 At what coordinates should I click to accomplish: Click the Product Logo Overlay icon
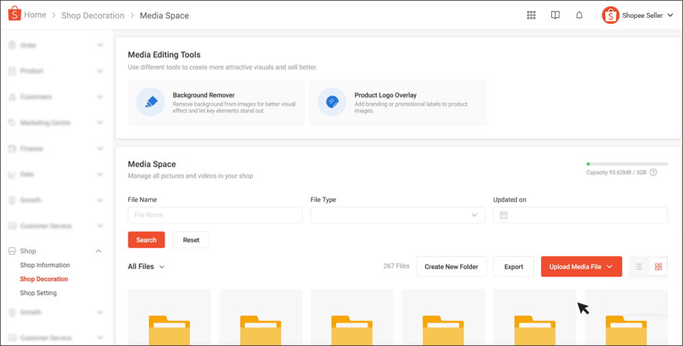pyautogui.click(x=332, y=102)
